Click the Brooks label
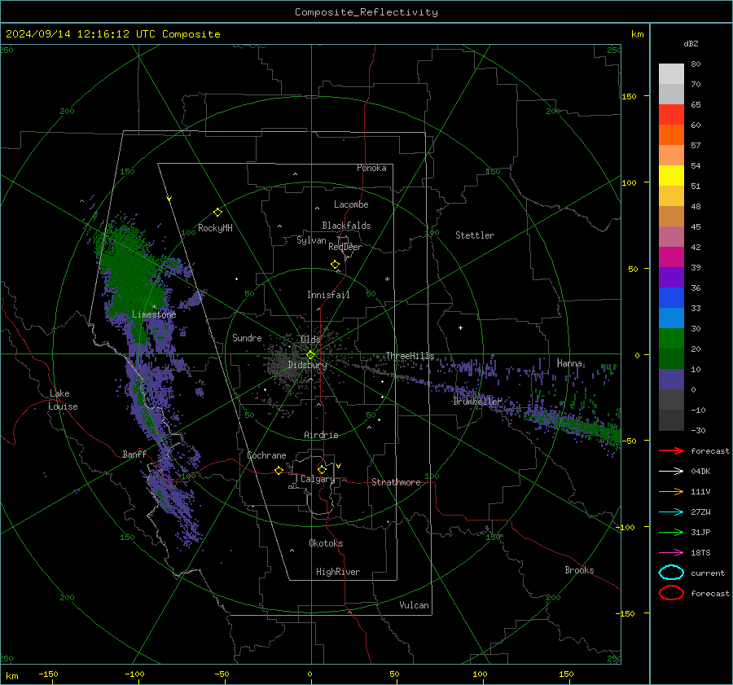Viewport: 733px width, 685px height. click(x=579, y=570)
